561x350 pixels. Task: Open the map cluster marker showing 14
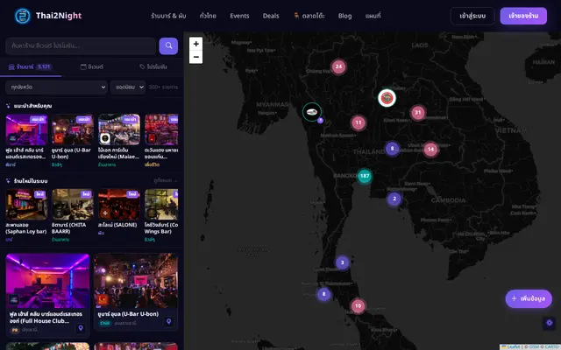click(x=430, y=150)
